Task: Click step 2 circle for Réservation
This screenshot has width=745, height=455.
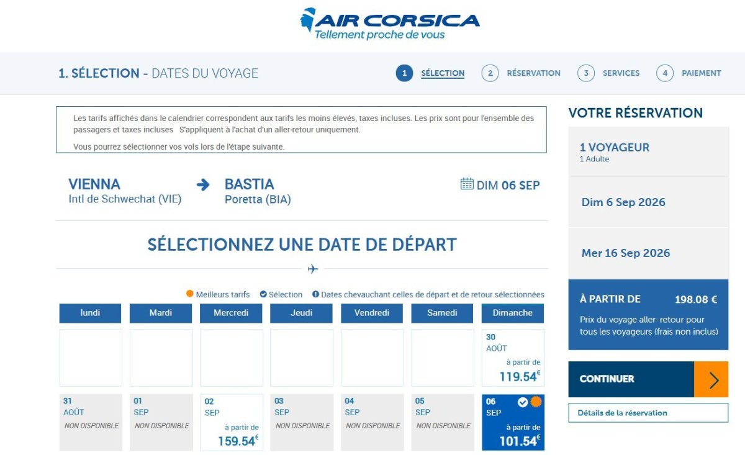Action: tap(490, 73)
